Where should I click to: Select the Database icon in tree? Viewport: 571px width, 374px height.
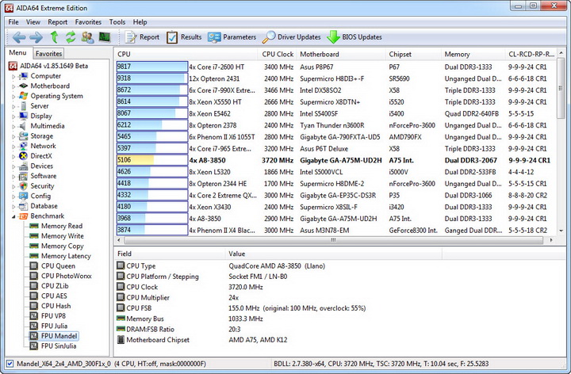point(23,206)
